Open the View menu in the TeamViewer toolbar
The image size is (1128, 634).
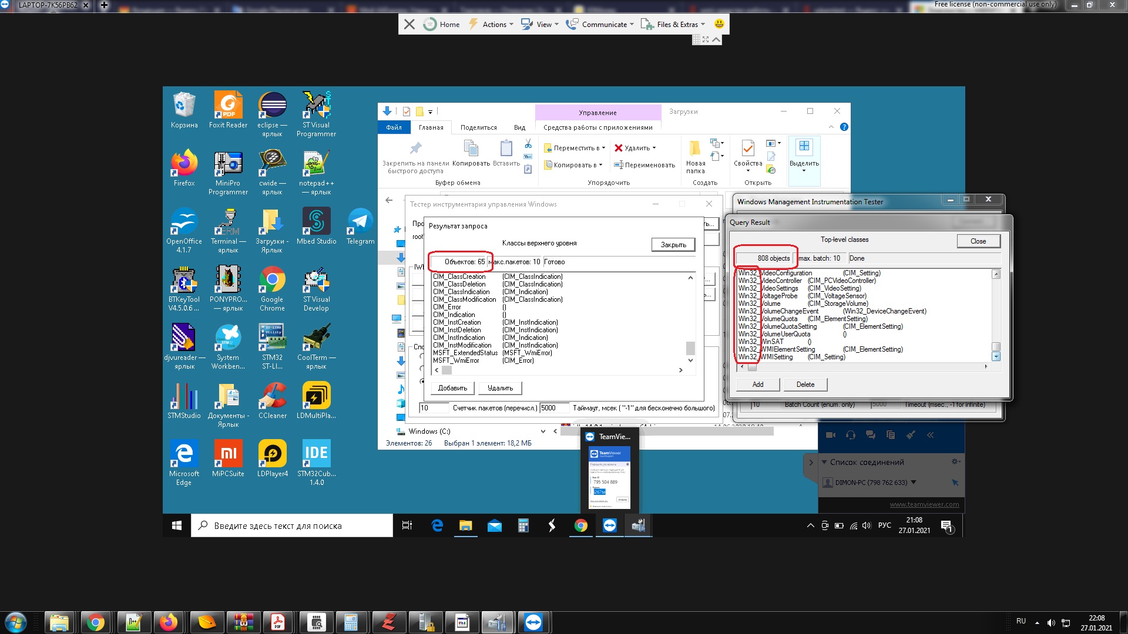click(x=539, y=24)
